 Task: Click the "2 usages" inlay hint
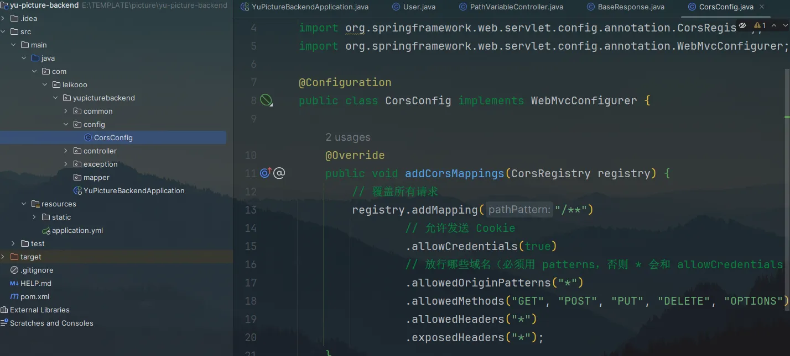(347, 137)
